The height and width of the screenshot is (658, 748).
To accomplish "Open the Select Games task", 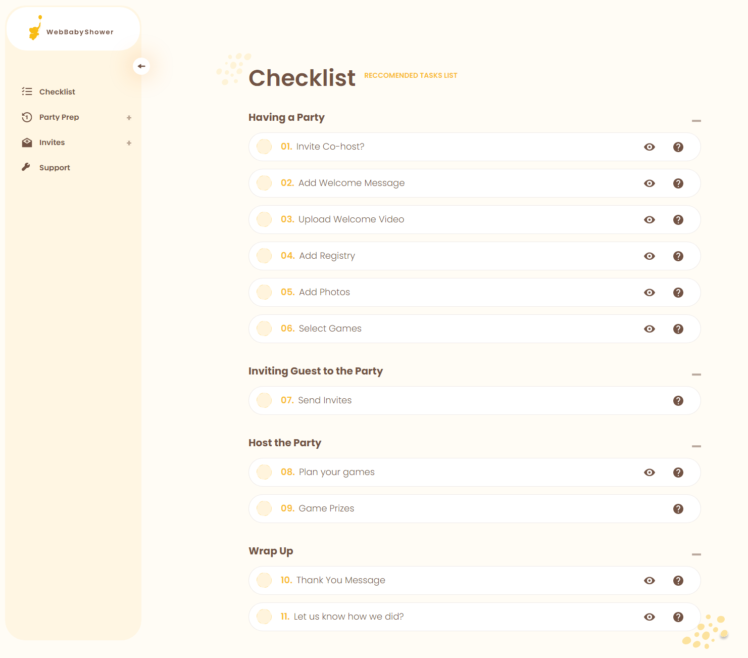I will point(474,328).
